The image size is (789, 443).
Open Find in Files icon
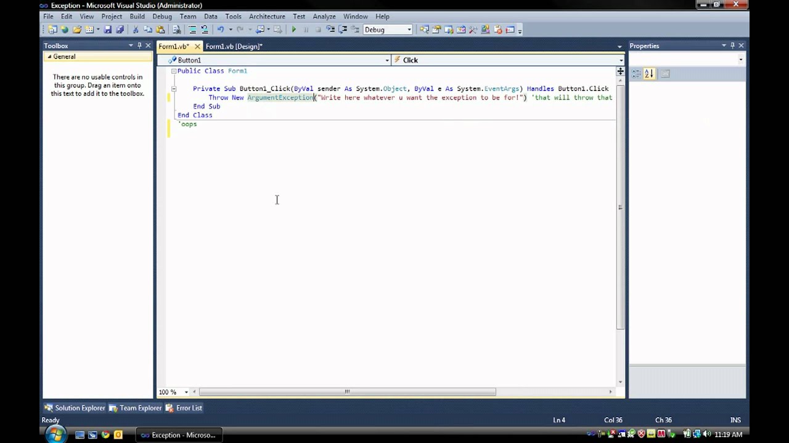tap(177, 30)
